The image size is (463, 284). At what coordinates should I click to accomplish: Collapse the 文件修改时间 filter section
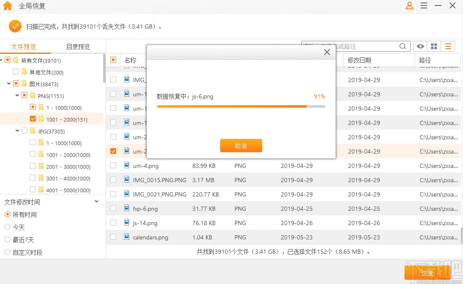click(96, 202)
